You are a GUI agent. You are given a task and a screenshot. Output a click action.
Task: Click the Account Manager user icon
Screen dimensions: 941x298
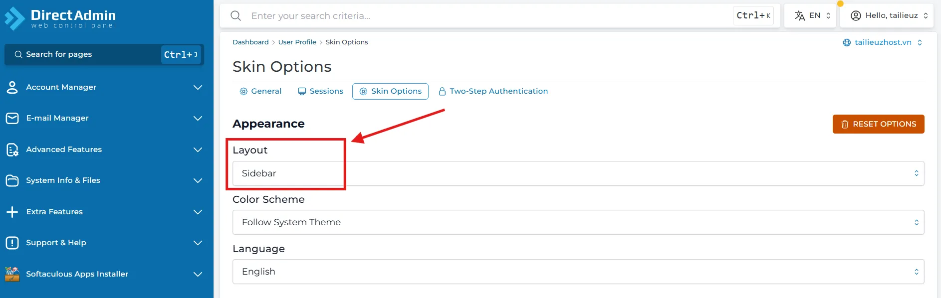12,87
